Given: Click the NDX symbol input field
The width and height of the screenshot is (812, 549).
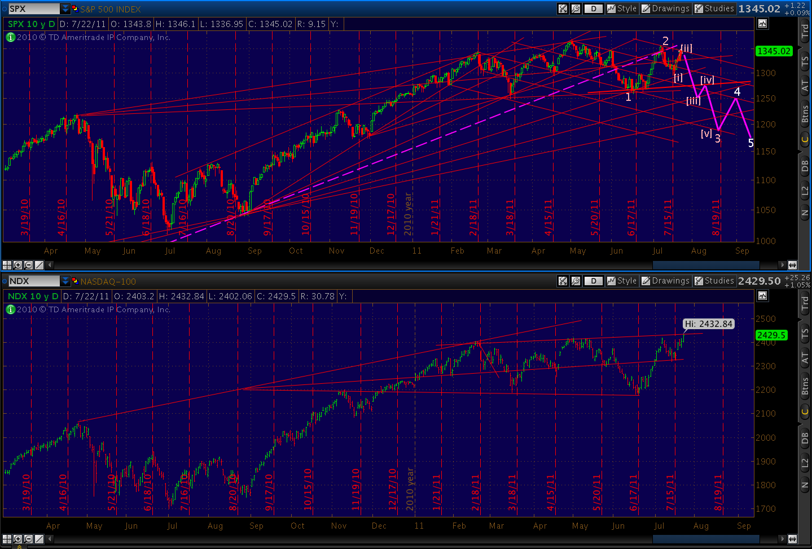Looking at the screenshot, I should coord(34,281).
